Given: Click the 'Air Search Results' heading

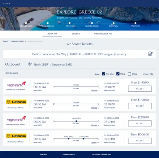Looking at the screenshot, I should coord(79,44).
